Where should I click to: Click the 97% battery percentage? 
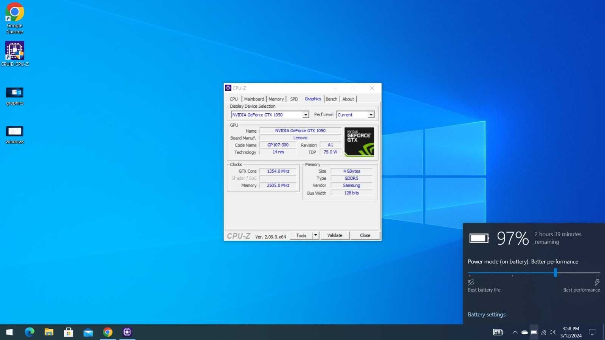pos(513,238)
